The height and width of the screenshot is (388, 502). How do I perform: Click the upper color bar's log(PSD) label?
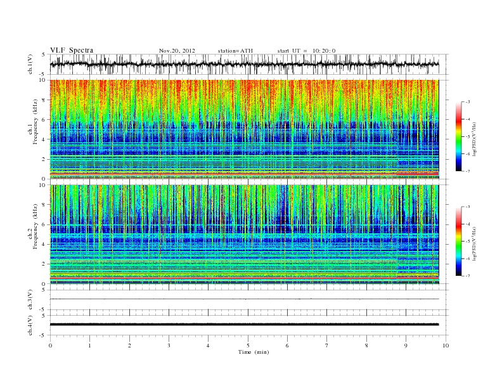pos(474,139)
